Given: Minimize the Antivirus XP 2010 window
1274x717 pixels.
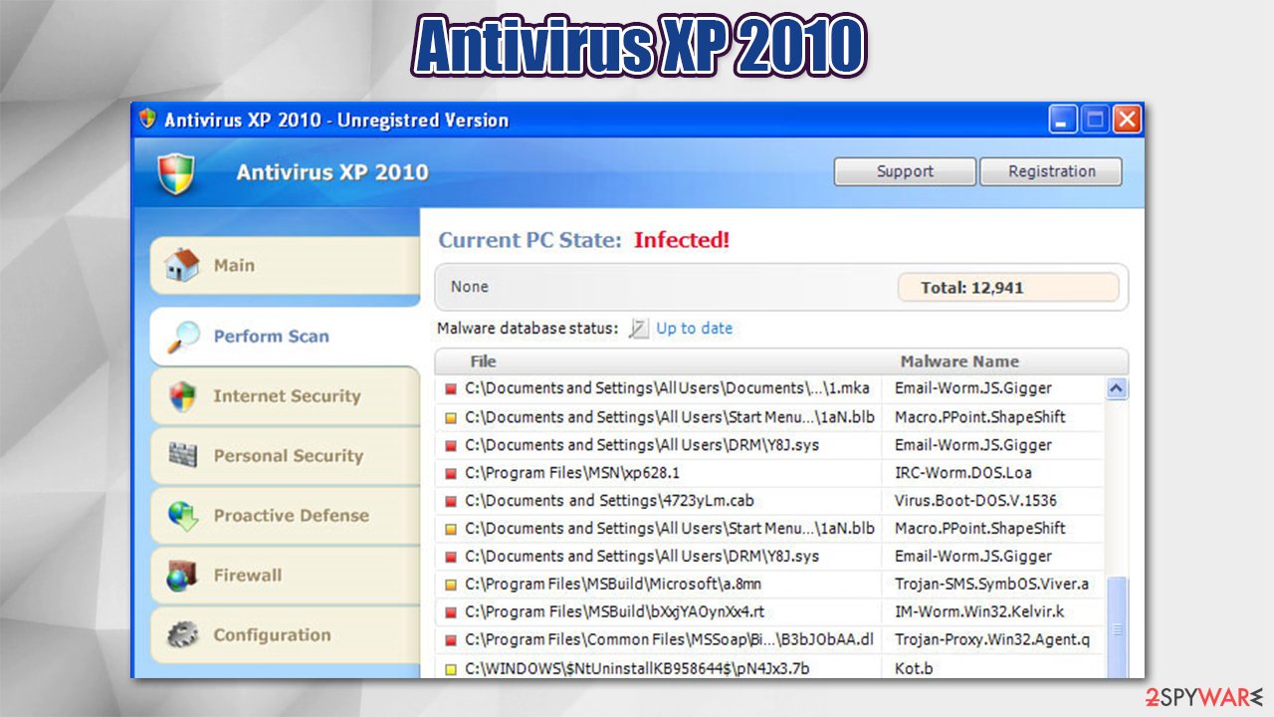Looking at the screenshot, I should point(1063,120).
